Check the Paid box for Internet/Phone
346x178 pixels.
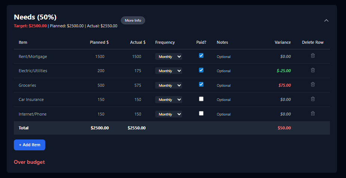pos(201,113)
